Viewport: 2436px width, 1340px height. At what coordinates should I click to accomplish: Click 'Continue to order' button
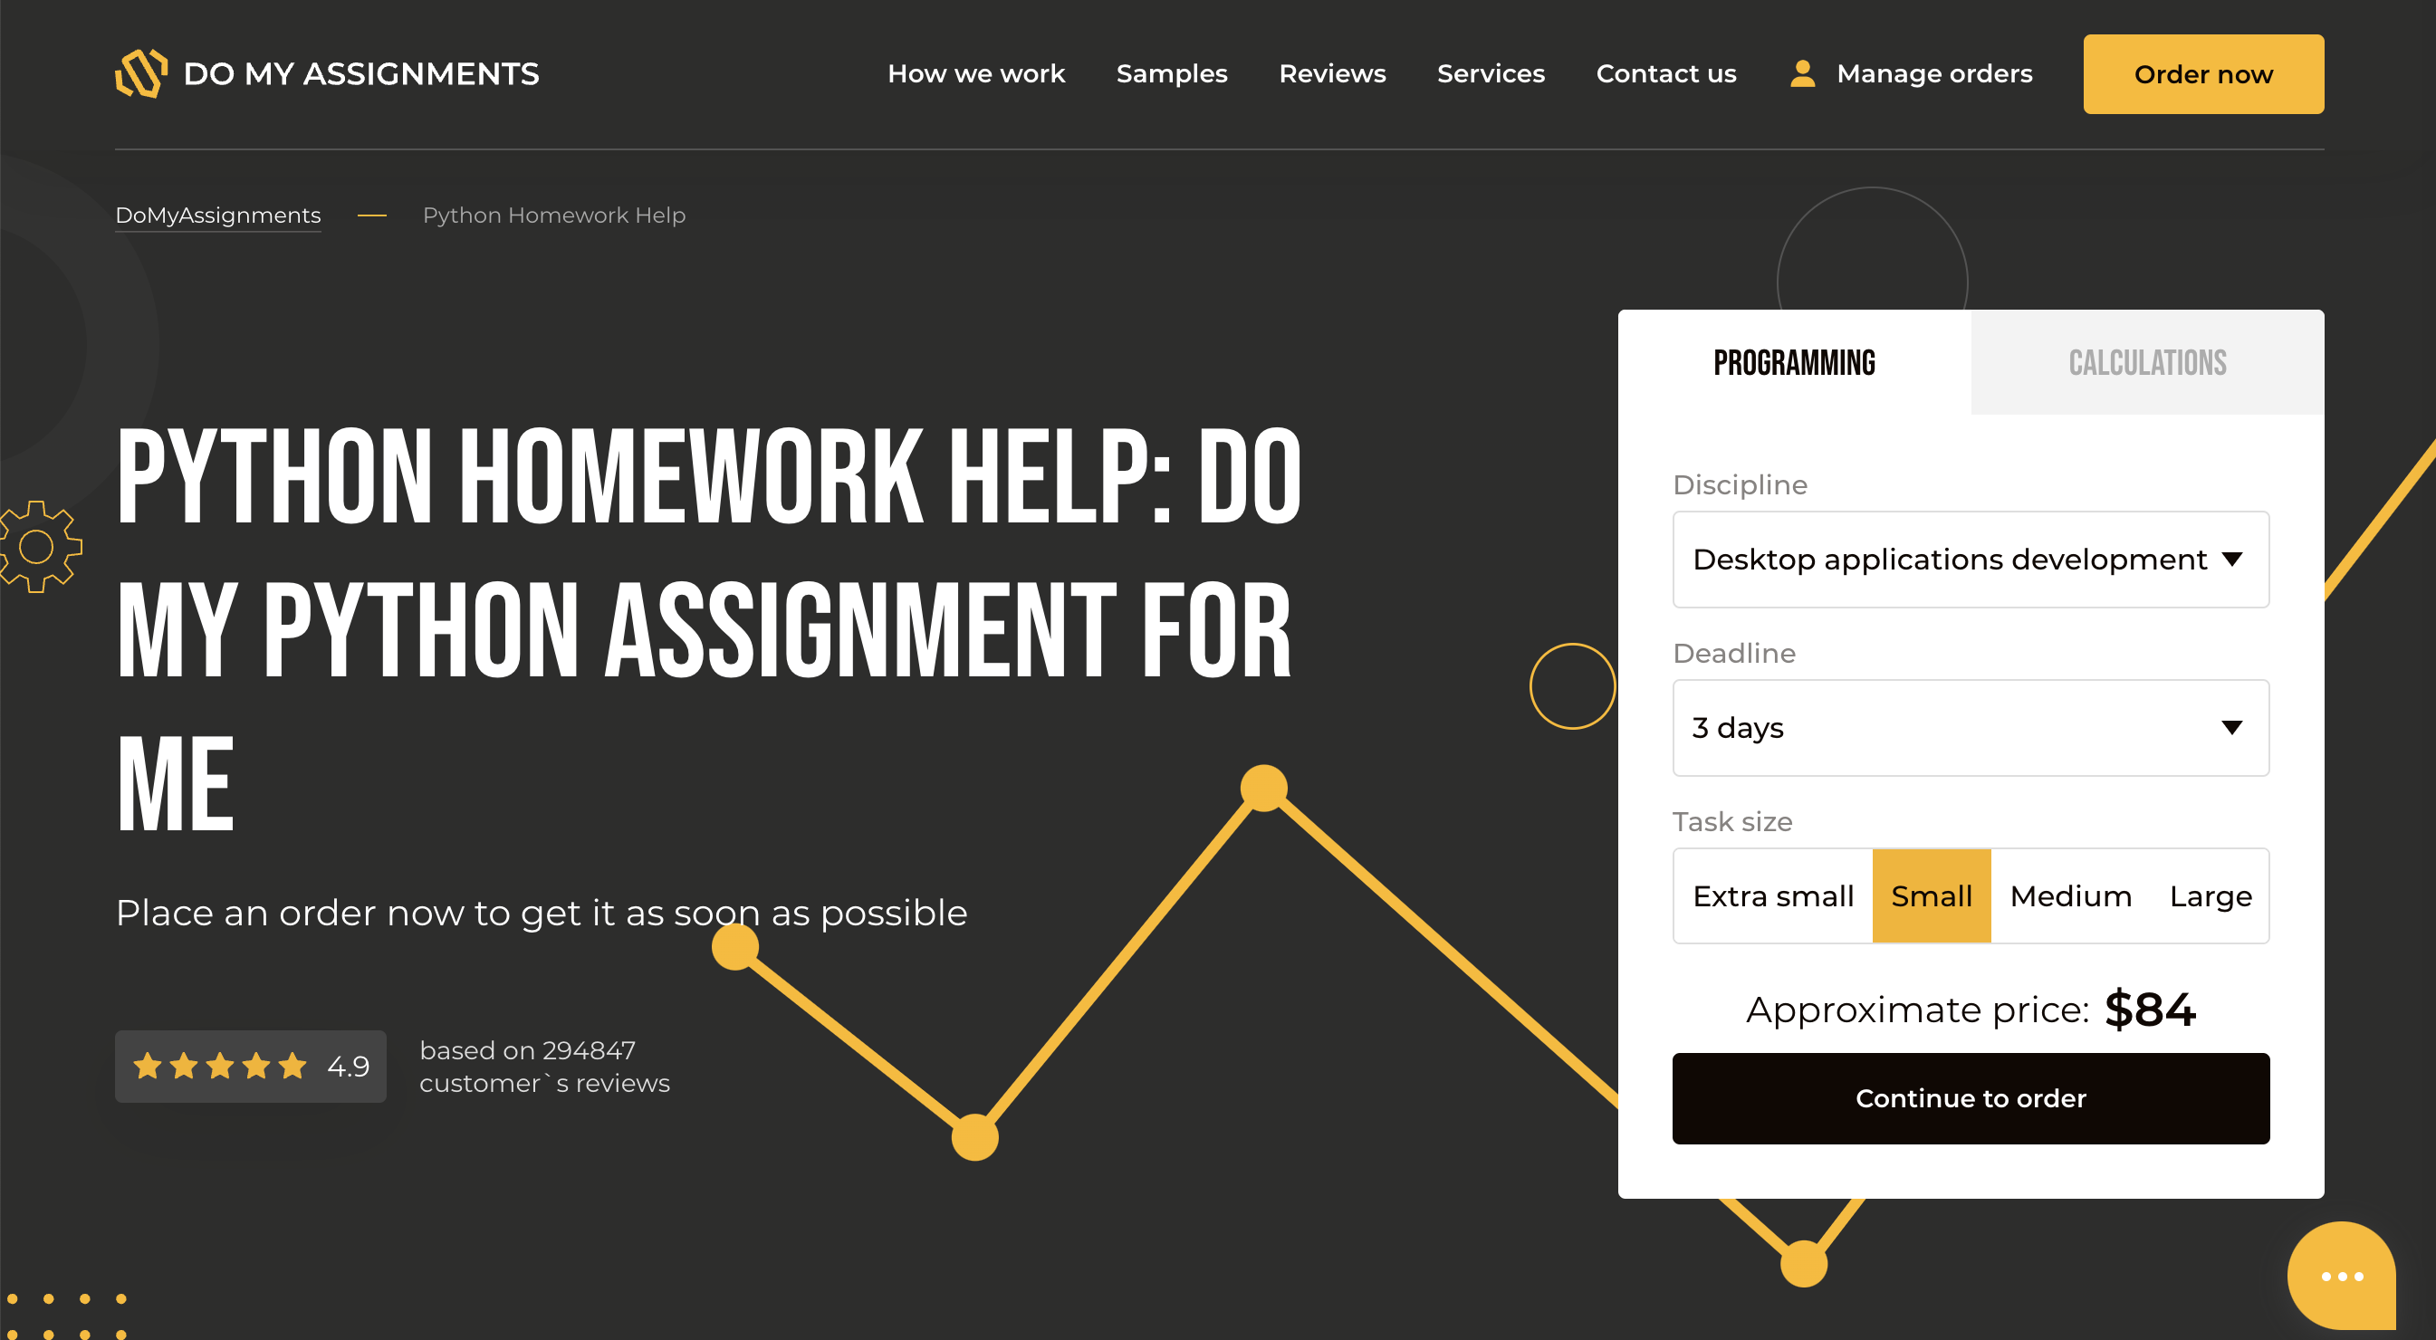pos(1971,1097)
